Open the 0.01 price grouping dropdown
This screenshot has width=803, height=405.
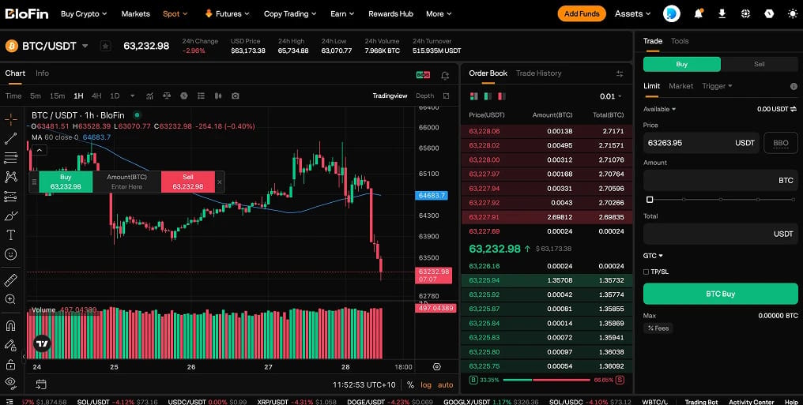610,96
